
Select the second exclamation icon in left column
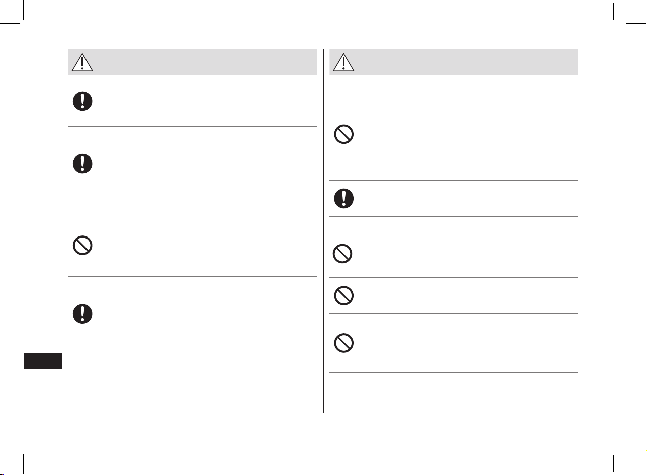(82, 164)
